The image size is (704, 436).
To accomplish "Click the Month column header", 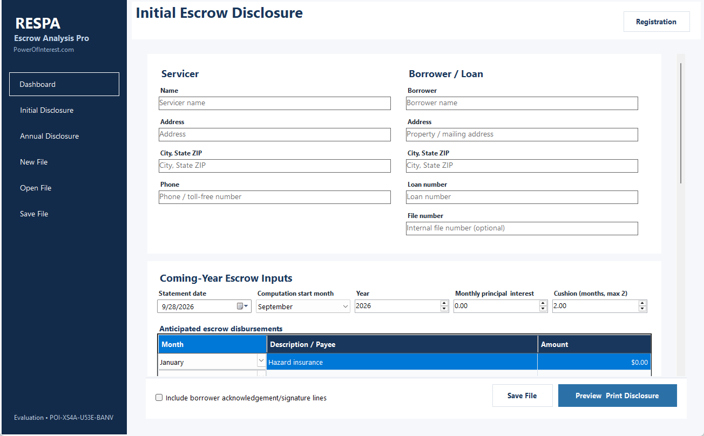I will coord(213,344).
